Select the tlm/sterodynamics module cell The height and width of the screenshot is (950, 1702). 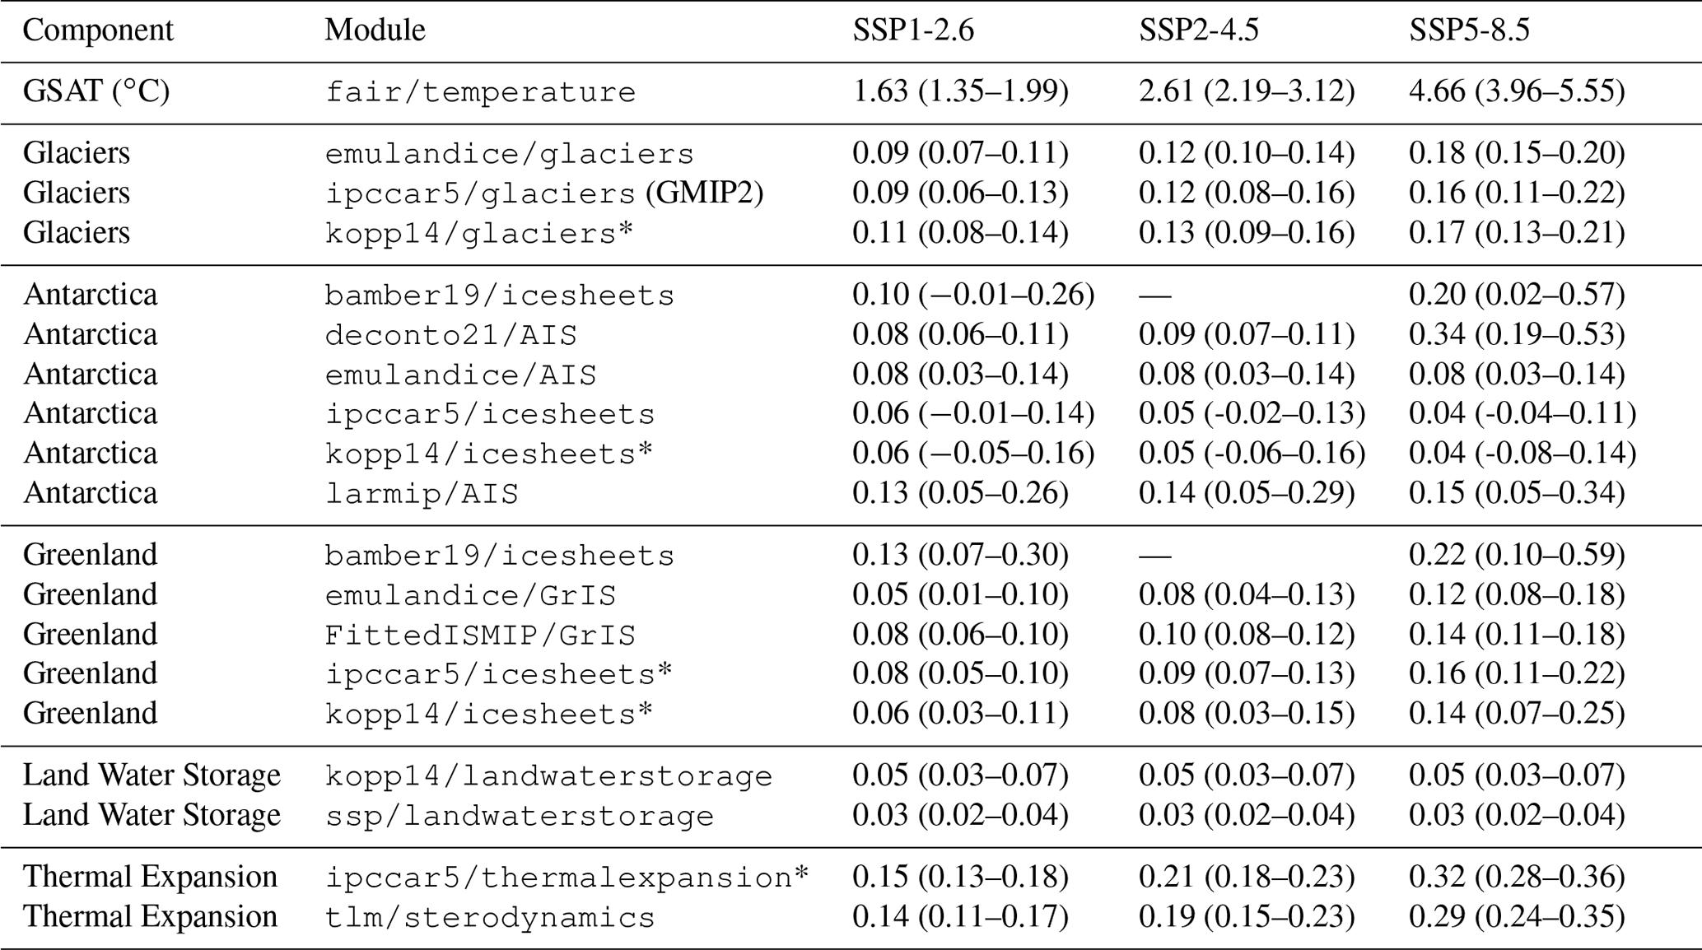tap(490, 917)
